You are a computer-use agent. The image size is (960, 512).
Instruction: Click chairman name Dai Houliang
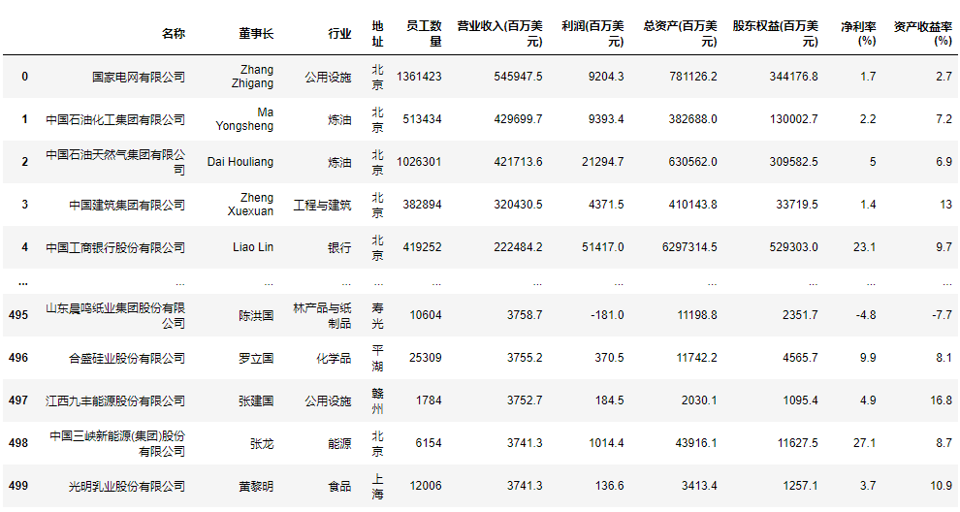click(x=240, y=162)
